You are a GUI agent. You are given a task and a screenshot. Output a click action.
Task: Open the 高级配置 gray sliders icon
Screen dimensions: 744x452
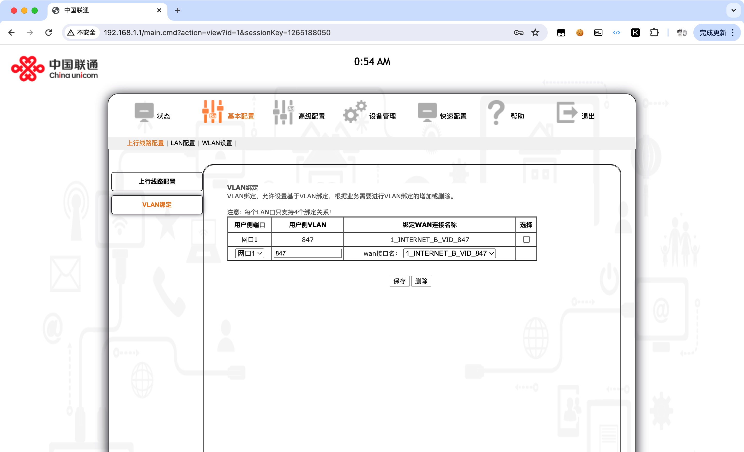pyautogui.click(x=284, y=112)
